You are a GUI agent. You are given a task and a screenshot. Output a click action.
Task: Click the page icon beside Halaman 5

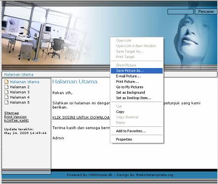6,102
